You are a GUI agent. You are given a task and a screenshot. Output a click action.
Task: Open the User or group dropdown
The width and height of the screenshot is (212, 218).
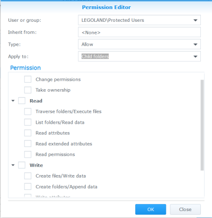point(139,20)
